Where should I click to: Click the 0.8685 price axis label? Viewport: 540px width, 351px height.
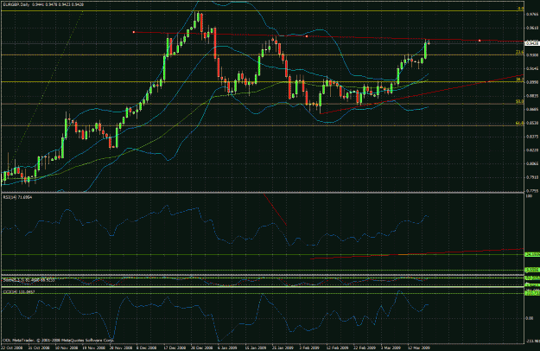[x=532, y=110]
